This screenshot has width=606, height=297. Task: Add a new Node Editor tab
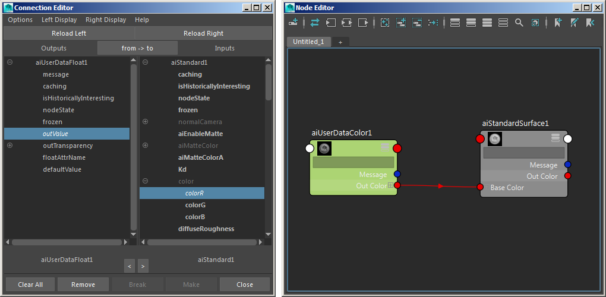[340, 42]
